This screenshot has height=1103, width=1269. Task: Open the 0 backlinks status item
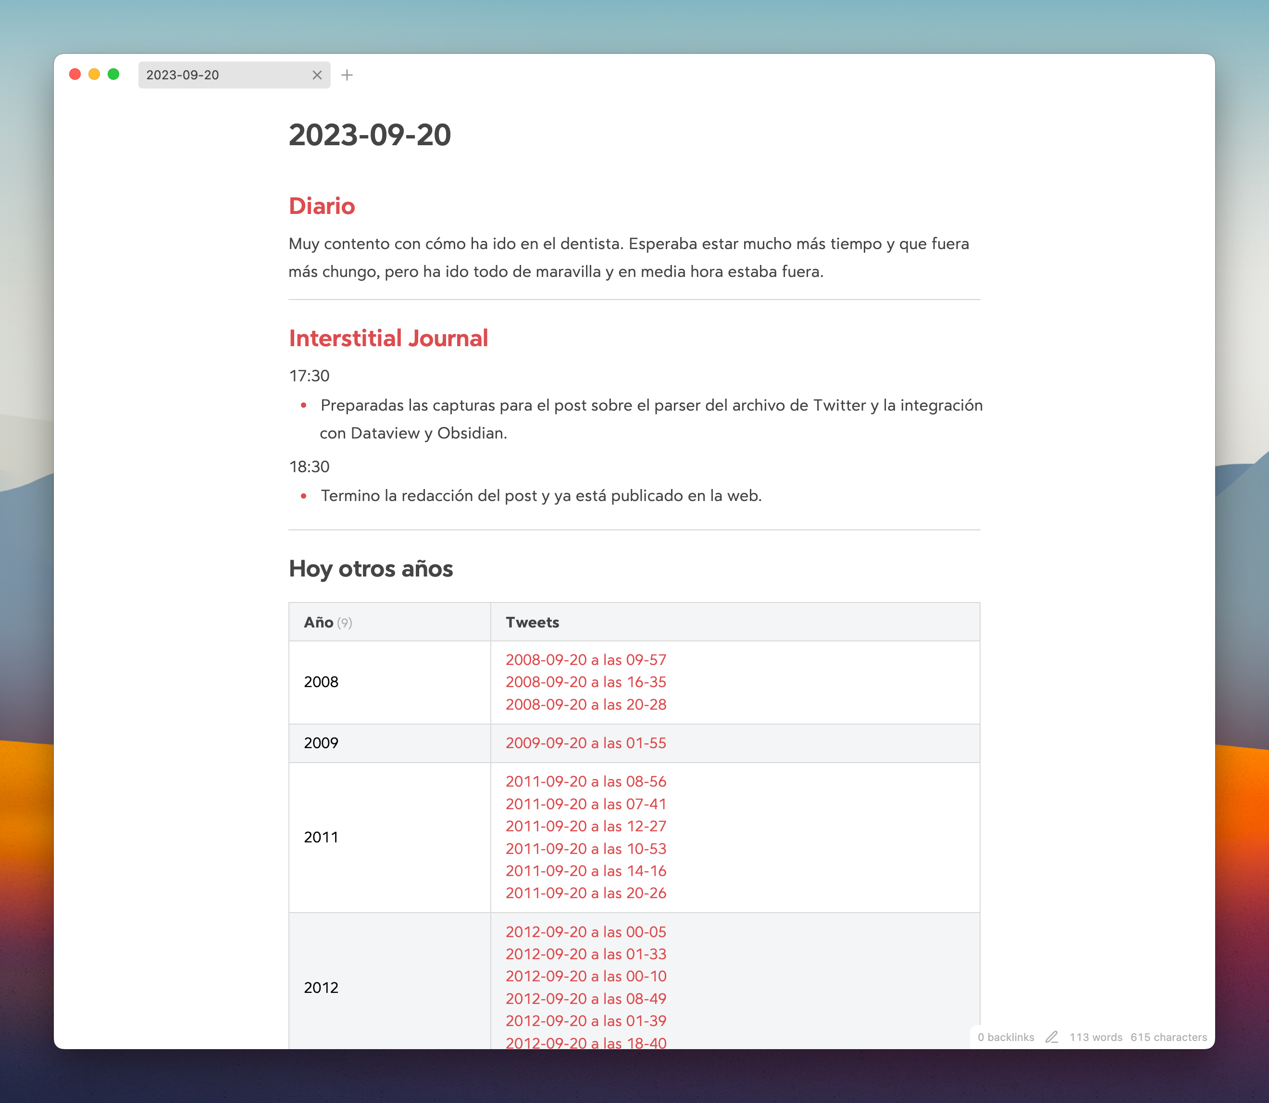click(1006, 1037)
